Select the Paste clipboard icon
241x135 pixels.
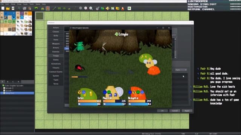[30, 8]
